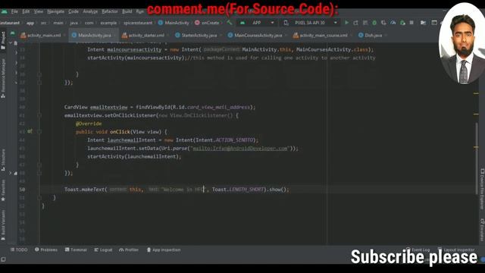Viewport: 485px width, 273px height.
Task: Open Device File Explorer side panel tab
Action: point(482,189)
